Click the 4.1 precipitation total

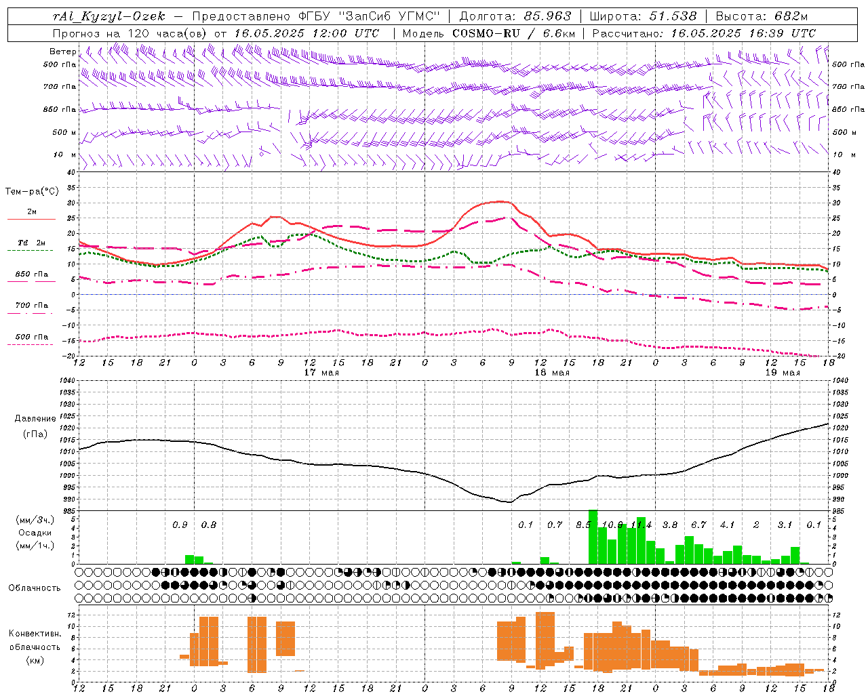point(728,525)
